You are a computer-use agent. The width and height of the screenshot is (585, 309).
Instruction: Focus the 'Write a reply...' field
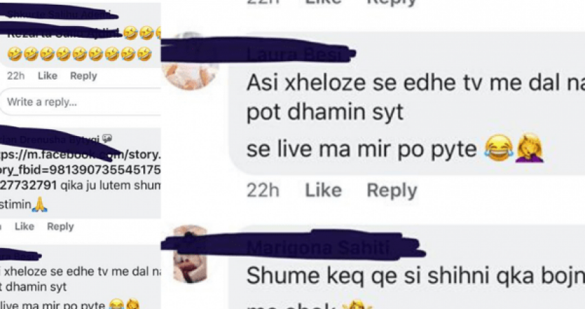81,102
